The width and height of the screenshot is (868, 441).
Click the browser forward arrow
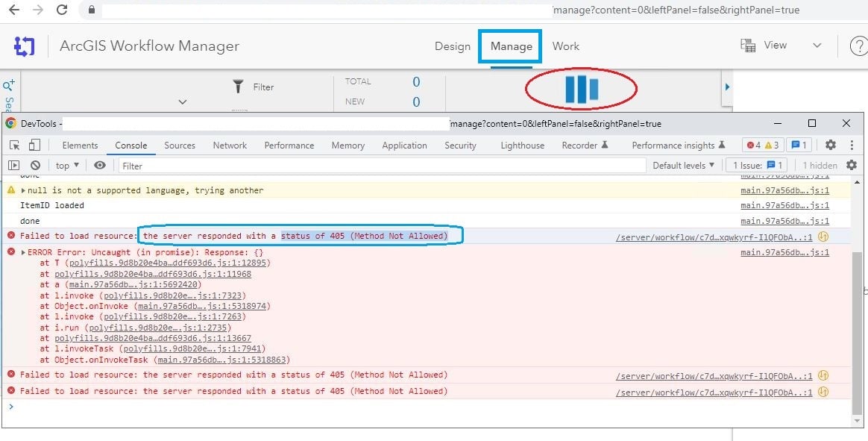coord(37,10)
